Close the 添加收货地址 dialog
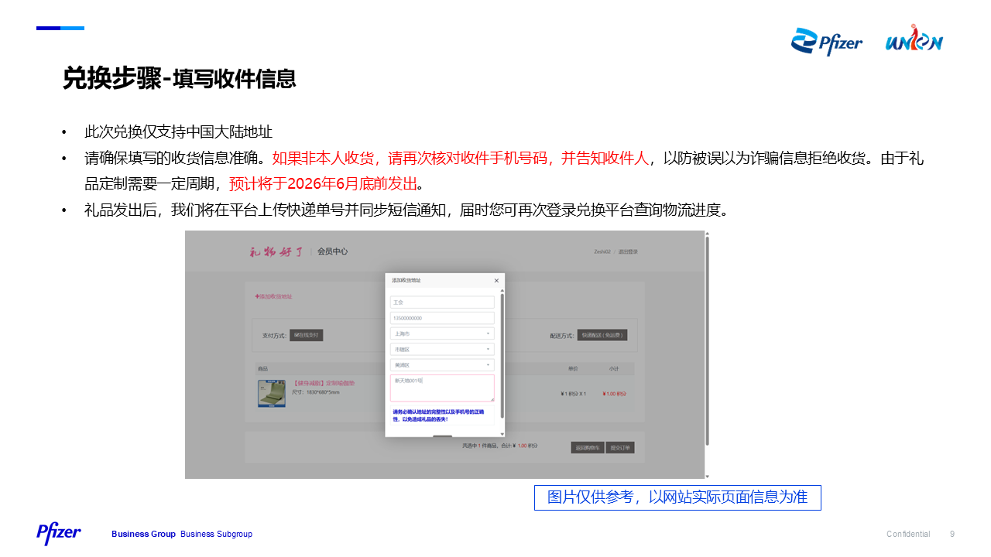 coord(496,281)
